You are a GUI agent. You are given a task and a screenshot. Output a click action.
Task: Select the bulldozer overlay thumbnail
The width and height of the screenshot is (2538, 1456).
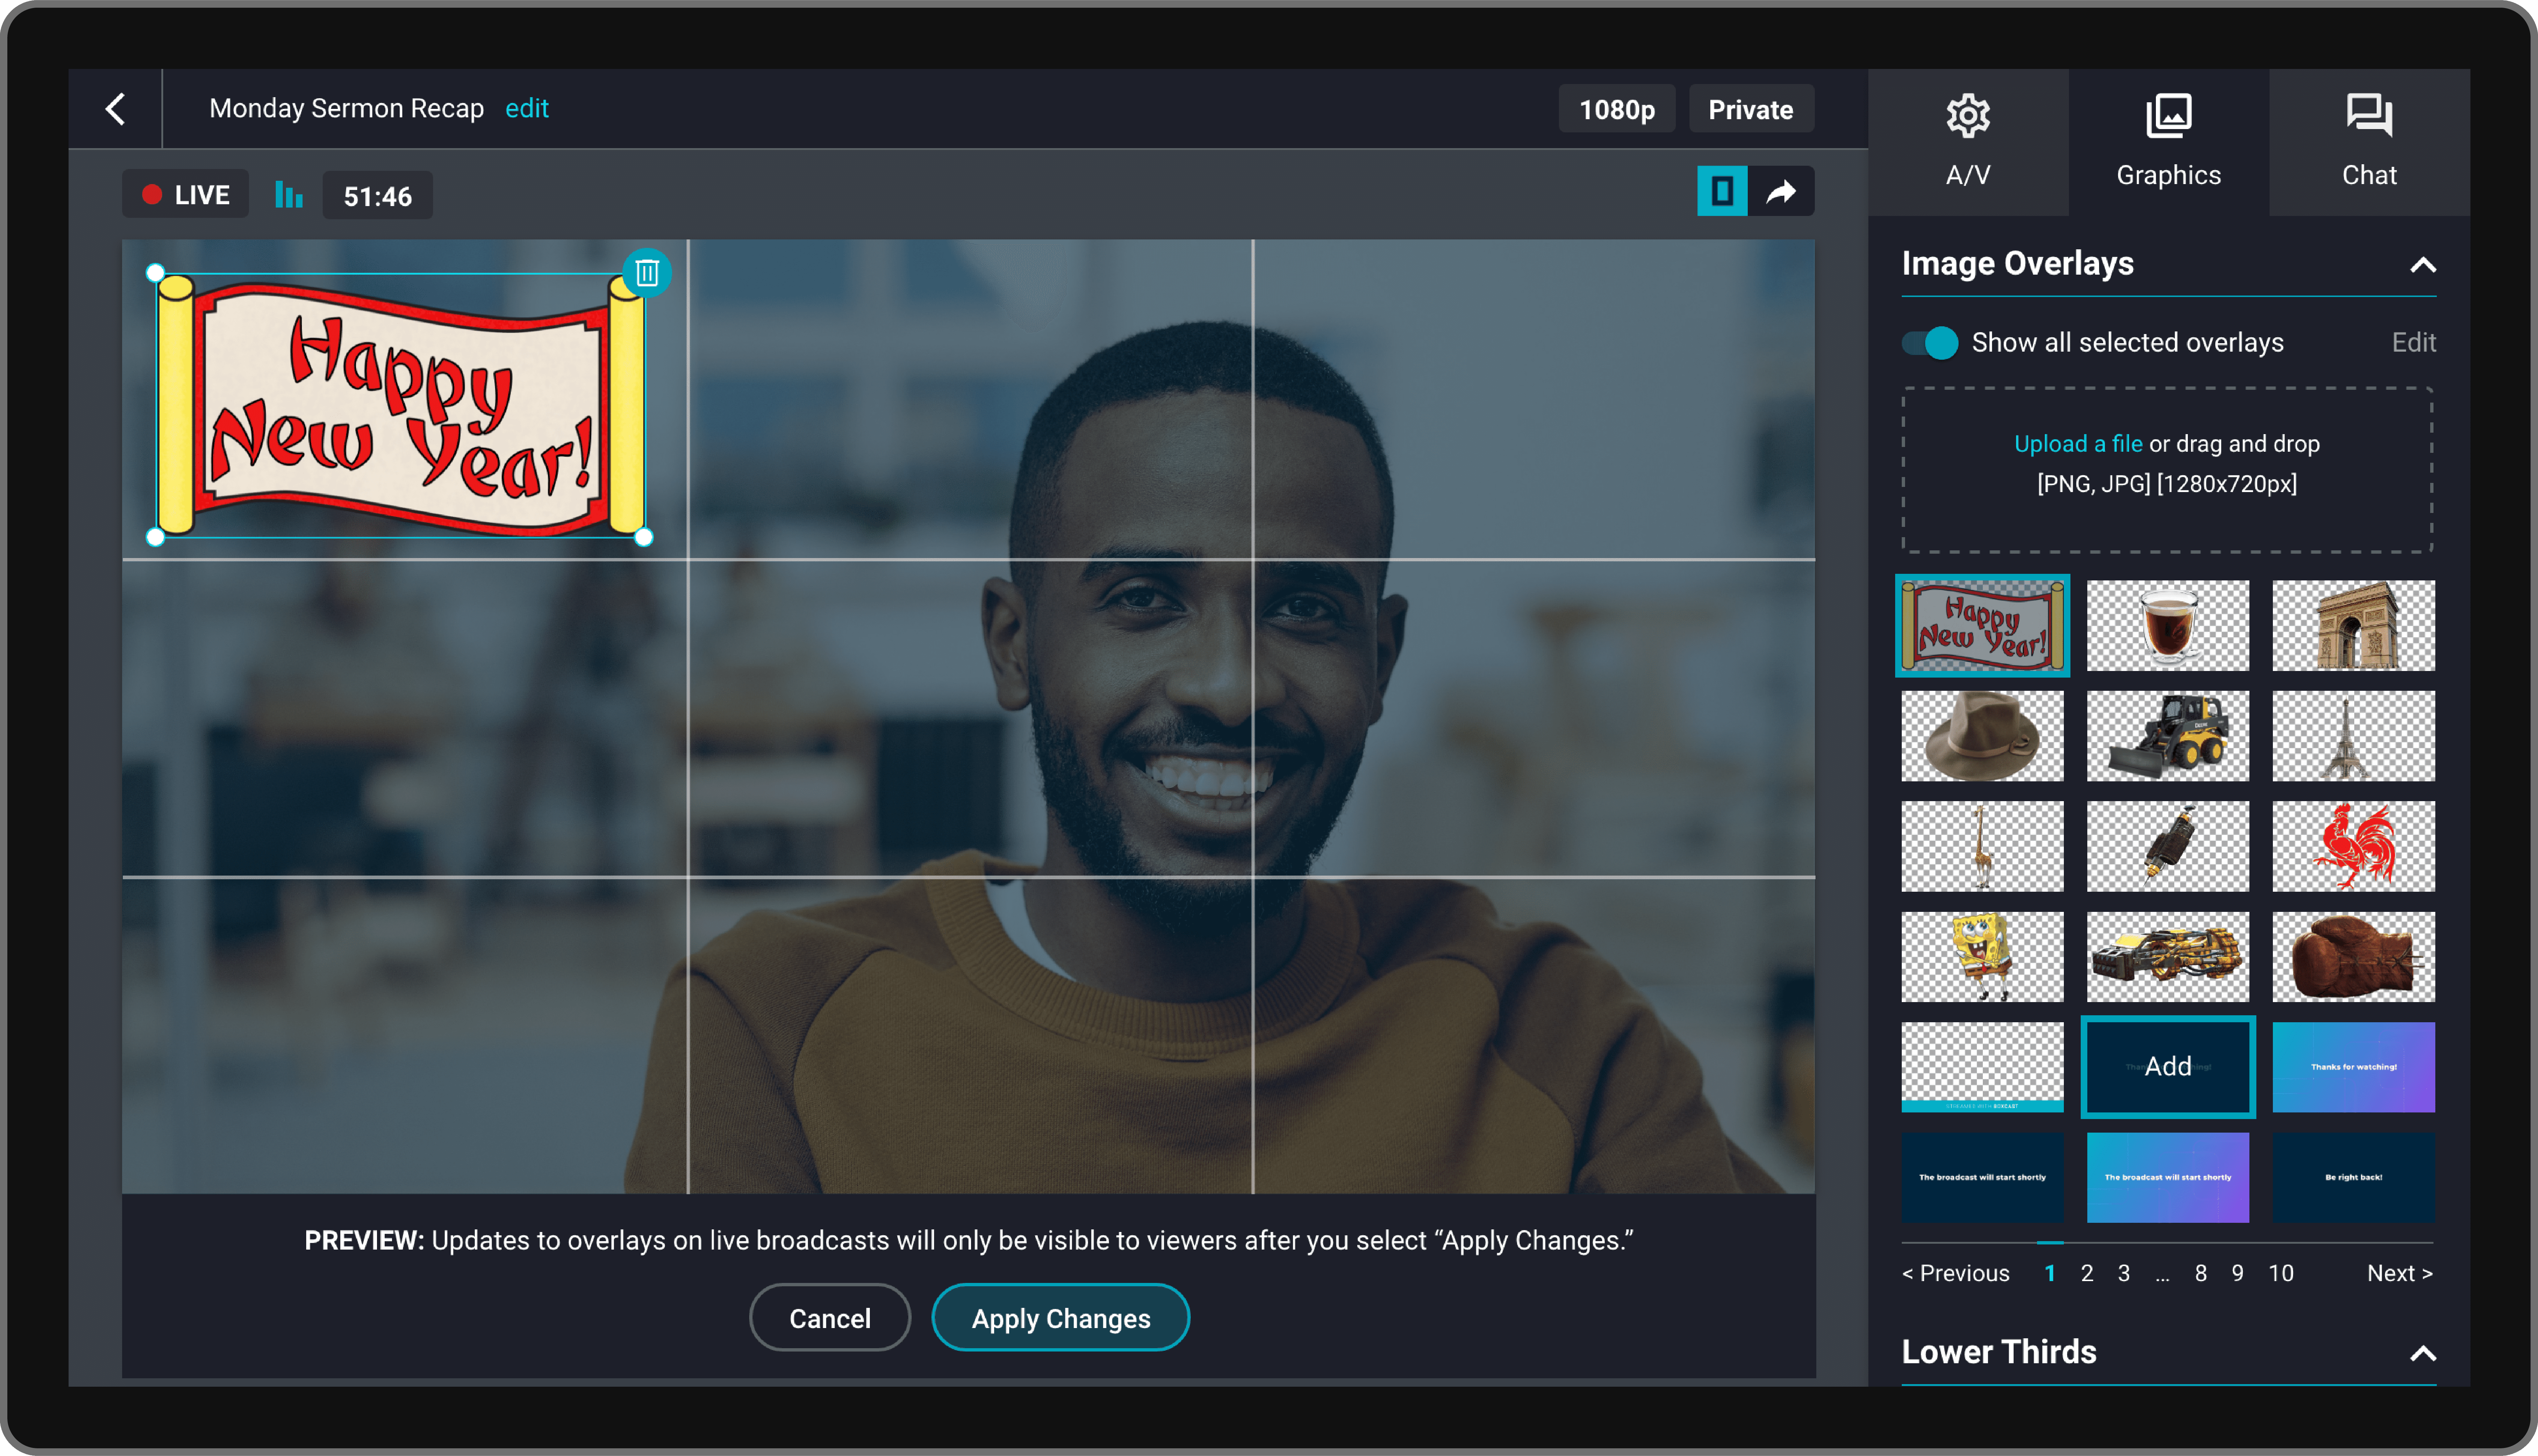pyautogui.click(x=2168, y=736)
